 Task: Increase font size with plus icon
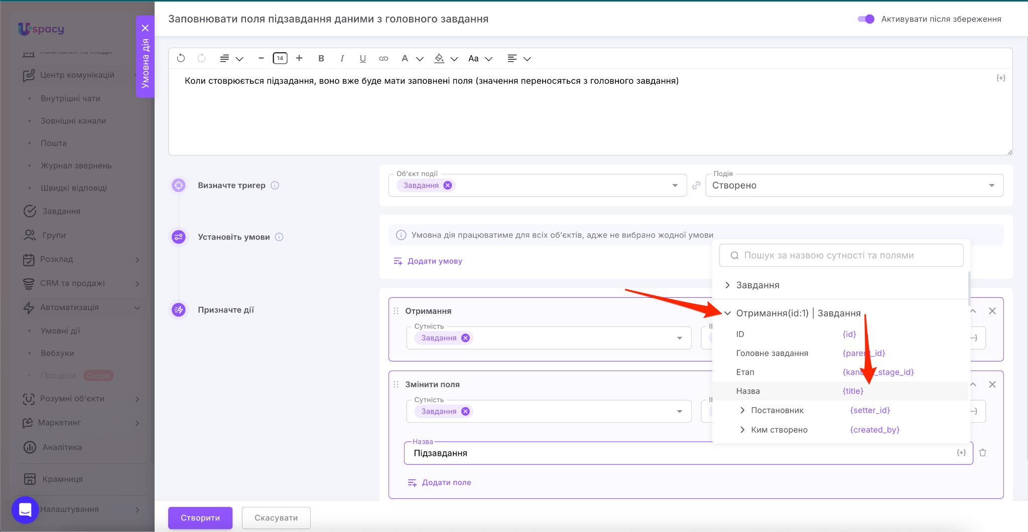coord(299,58)
